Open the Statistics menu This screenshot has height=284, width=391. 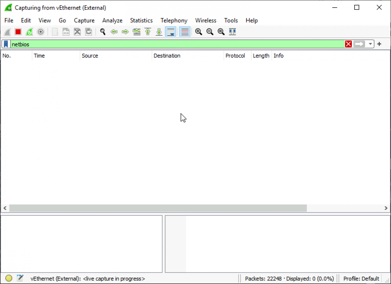[x=141, y=20]
